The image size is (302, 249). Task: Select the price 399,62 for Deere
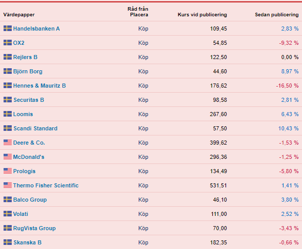(x=218, y=143)
